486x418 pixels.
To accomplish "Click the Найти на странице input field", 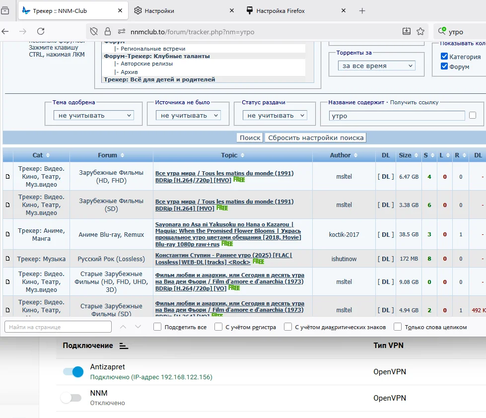I will pyautogui.click(x=58, y=327).
